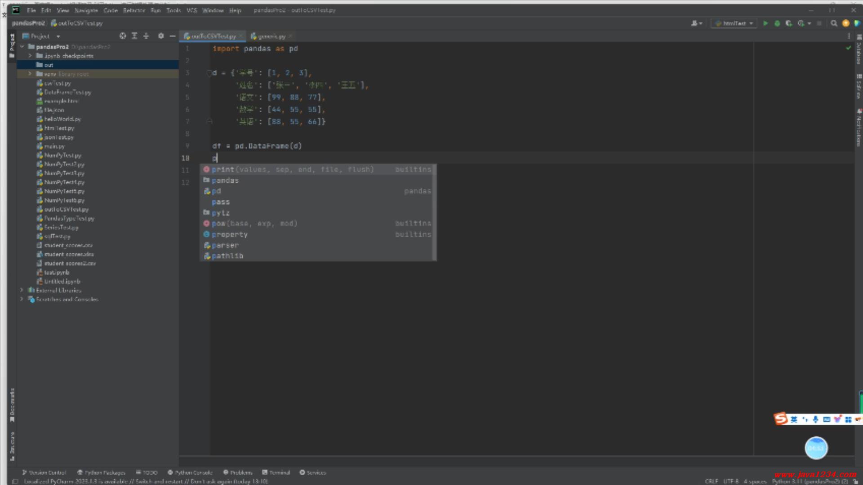The width and height of the screenshot is (863, 485).
Task: Select the print completion suggestion
Action: pos(223,169)
